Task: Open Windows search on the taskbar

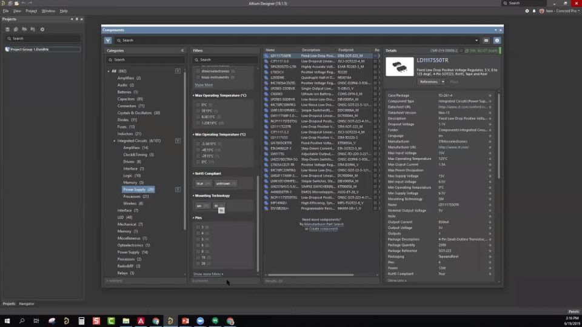Action: pos(22,321)
